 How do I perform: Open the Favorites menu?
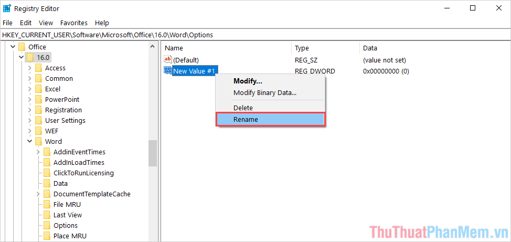point(73,23)
